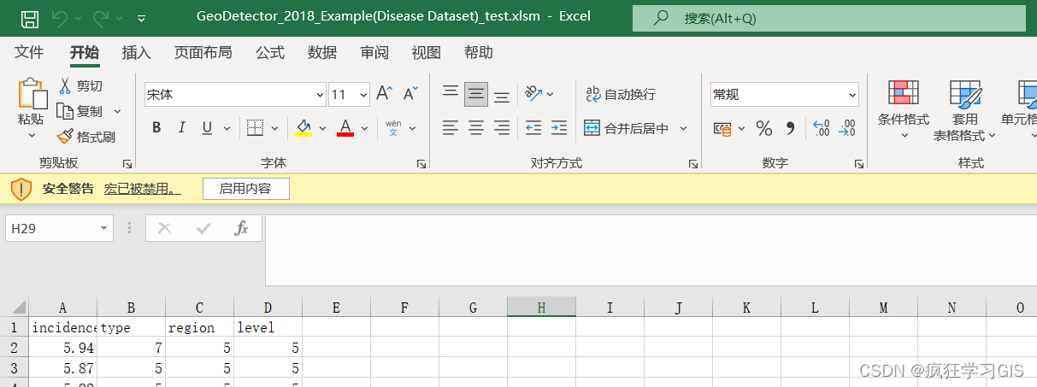Click the Name Box showing H29

(x=60, y=228)
